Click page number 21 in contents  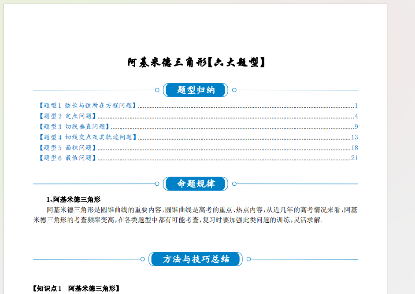pos(354,158)
